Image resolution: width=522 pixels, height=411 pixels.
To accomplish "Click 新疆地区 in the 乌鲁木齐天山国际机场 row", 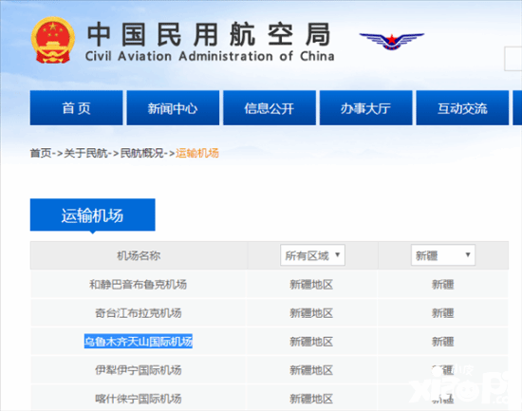I will 311,342.
